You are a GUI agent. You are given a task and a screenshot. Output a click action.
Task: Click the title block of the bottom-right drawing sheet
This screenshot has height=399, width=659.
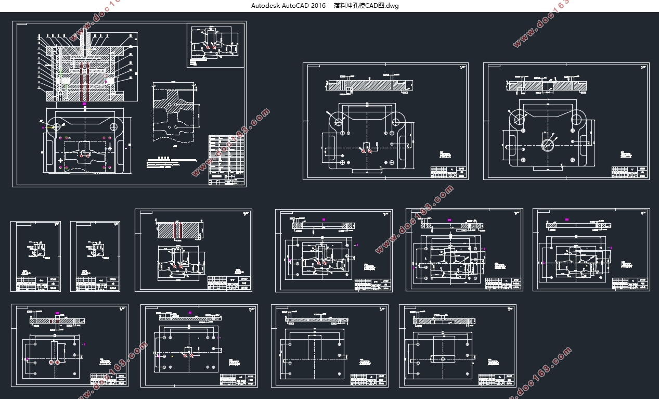click(497, 379)
